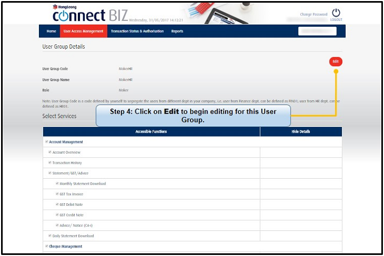Screen dimensions: 384x256
Task: Open the Reports menu
Action: coord(177,31)
